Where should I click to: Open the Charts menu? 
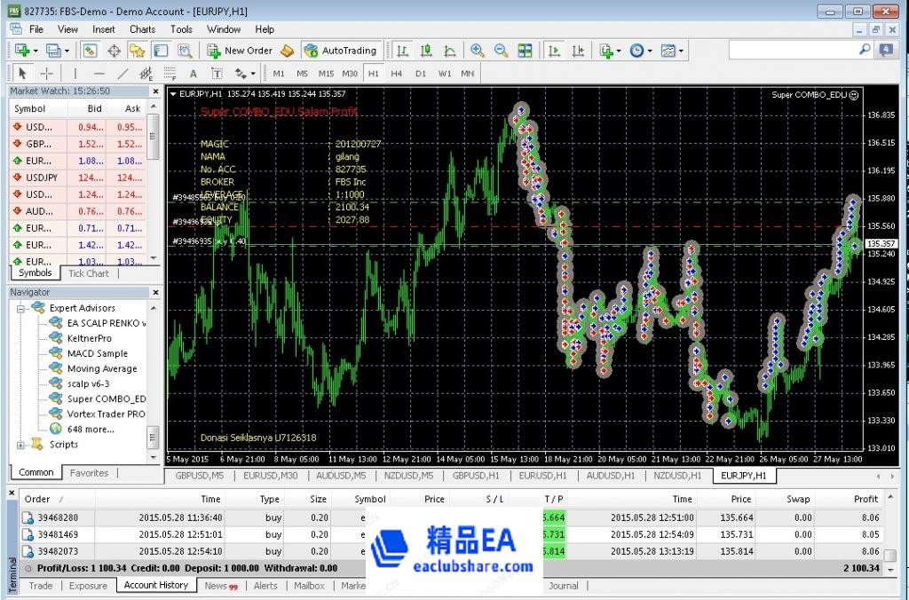[142, 29]
